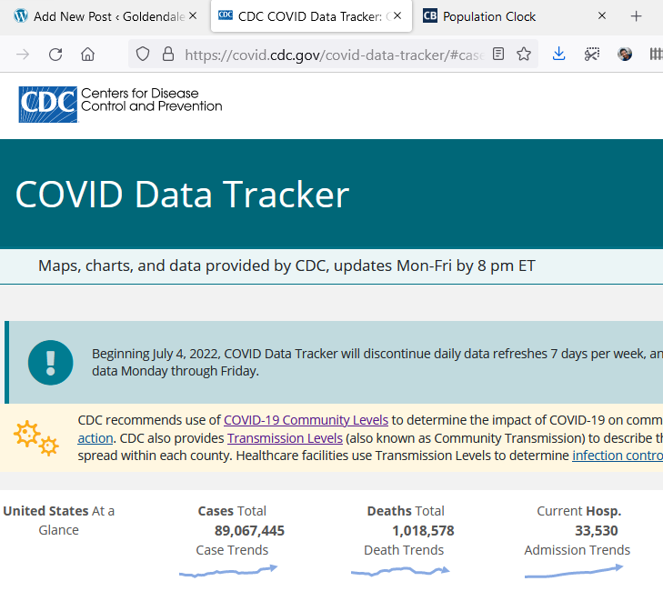663x601 pixels.
Task: Open the Transmission Levels link
Action: pyautogui.click(x=285, y=438)
